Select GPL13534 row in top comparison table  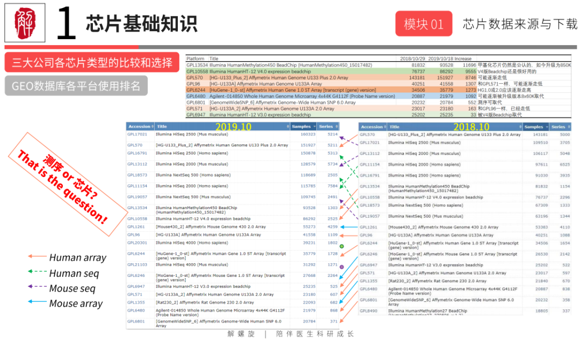coord(379,65)
